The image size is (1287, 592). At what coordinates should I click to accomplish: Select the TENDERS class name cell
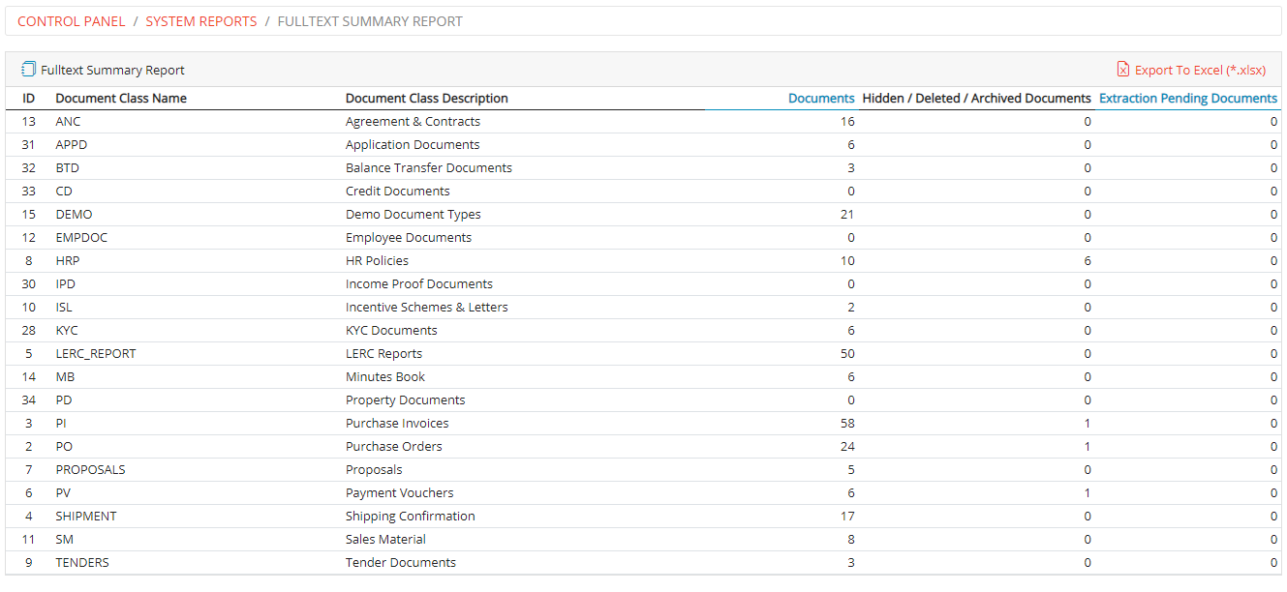(x=82, y=563)
